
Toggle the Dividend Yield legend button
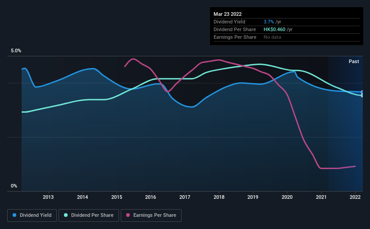pos(32,215)
